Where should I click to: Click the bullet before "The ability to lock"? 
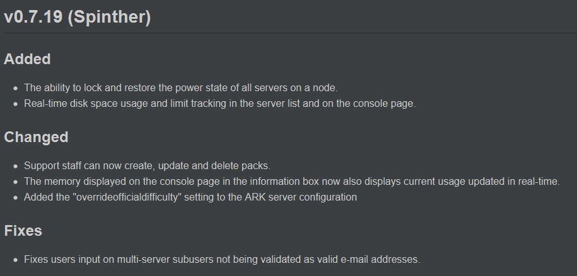point(15,88)
